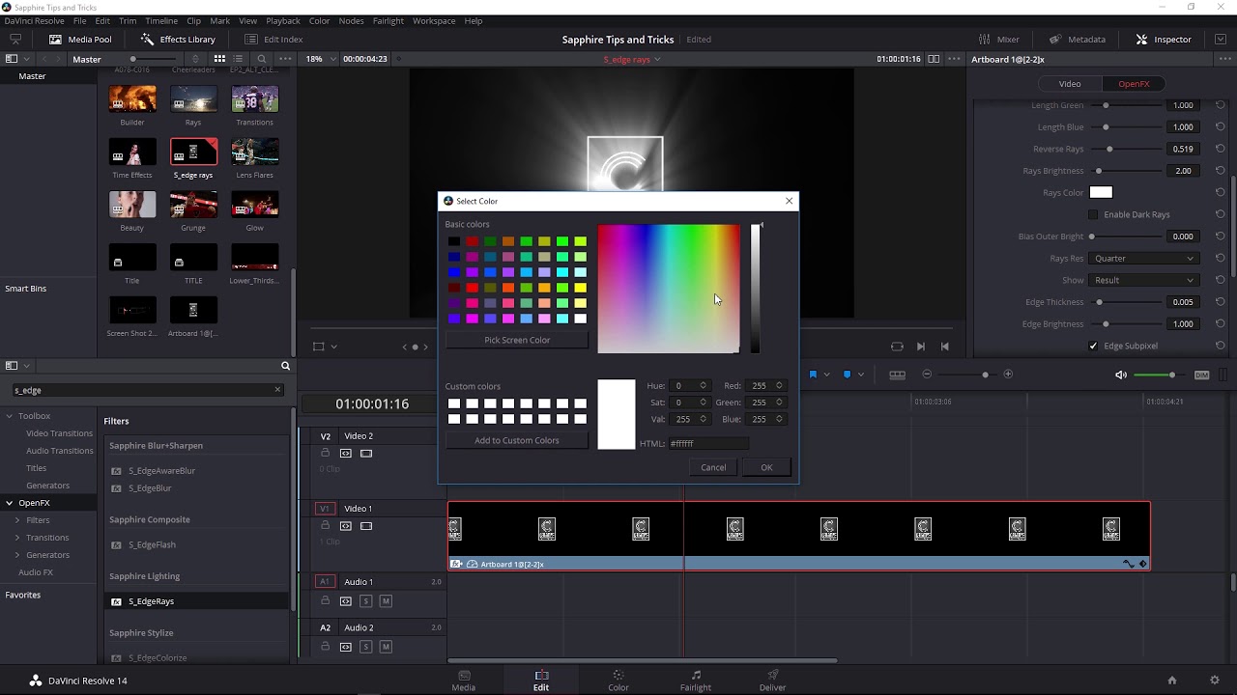Open the Mixer panel
1237x695 pixels.
tap(998, 40)
